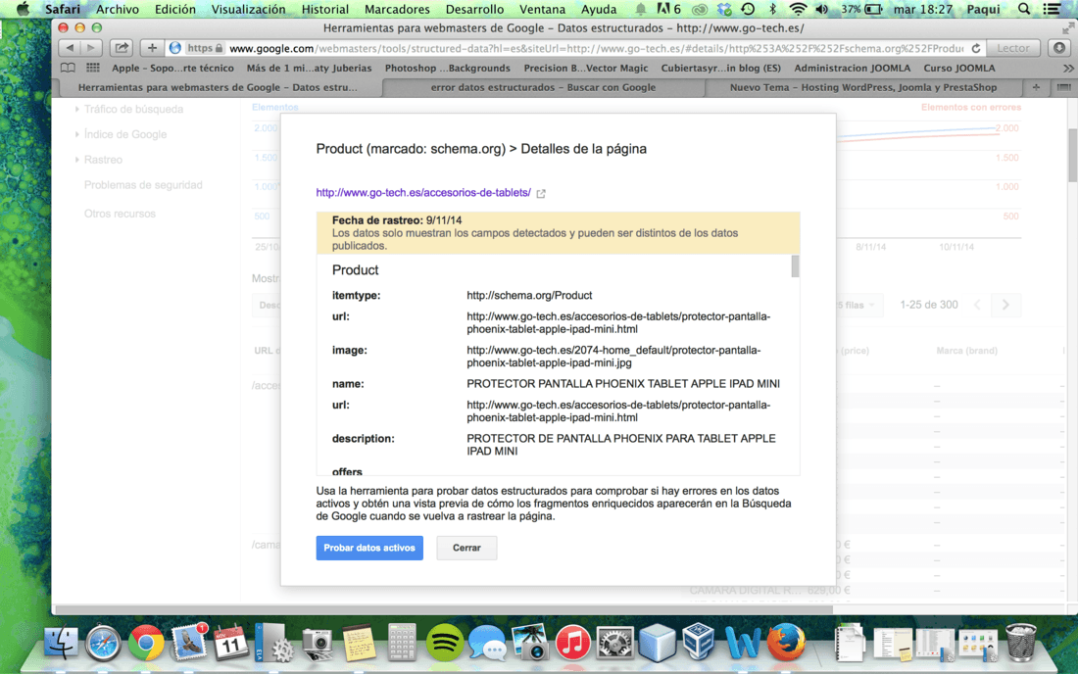Open 'Problemas de seguridad' in the sidebar
Screen dimensions: 1078x674
(143, 185)
